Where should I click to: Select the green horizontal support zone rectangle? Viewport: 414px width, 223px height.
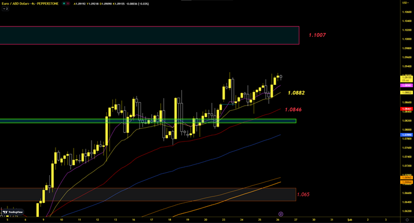pos(148,121)
